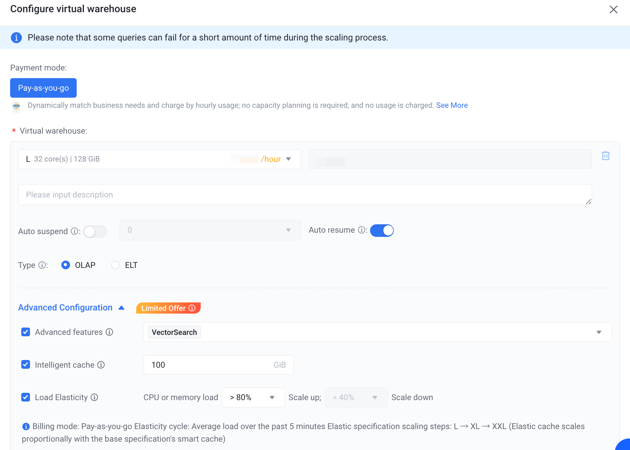Open the See More link

point(452,105)
